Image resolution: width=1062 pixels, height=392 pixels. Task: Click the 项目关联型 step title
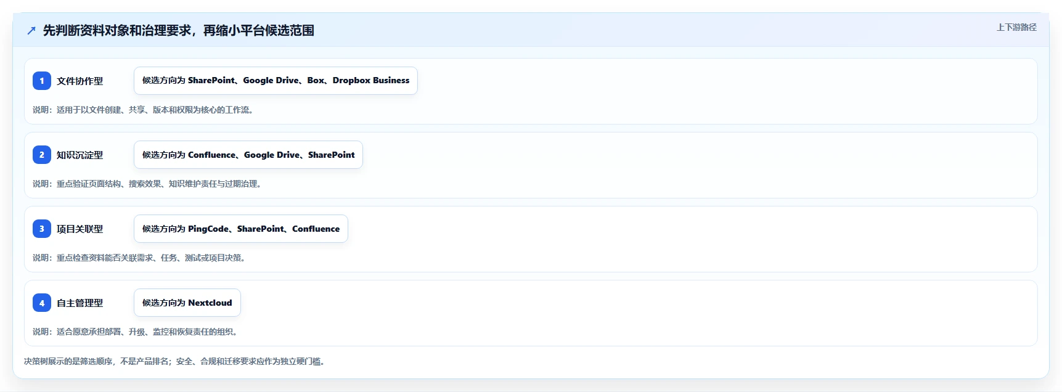point(80,229)
